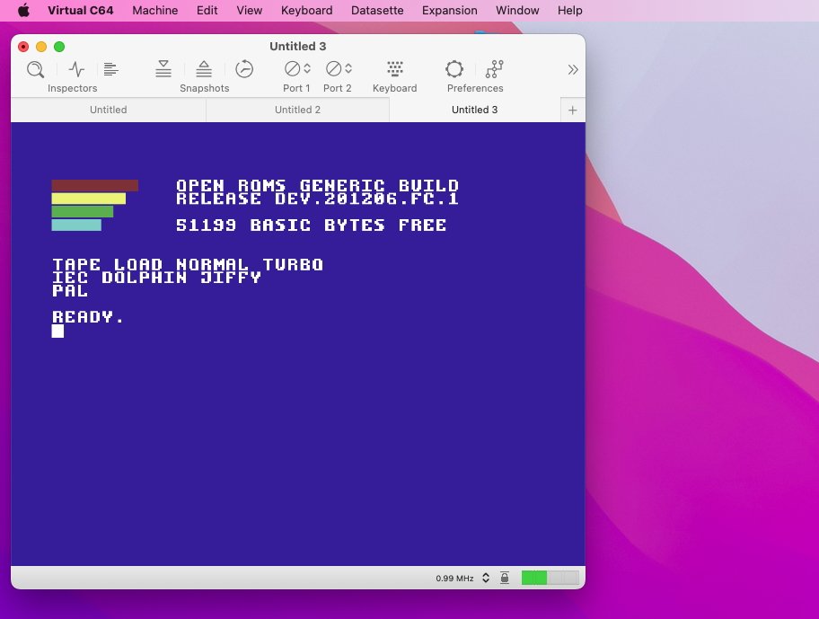819x619 pixels.
Task: Click the 'TAPE LOAD NORMAL TURBO' line
Action: tap(188, 264)
